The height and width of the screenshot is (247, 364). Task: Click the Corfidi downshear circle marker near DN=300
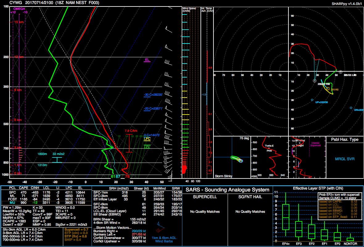coord(351,108)
